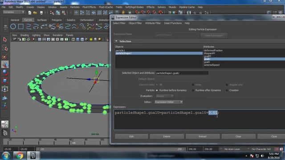The height and width of the screenshot is (160, 285).
Task: Activate the Universal Manipulator tool
Action: pyautogui.click(x=5, y=89)
